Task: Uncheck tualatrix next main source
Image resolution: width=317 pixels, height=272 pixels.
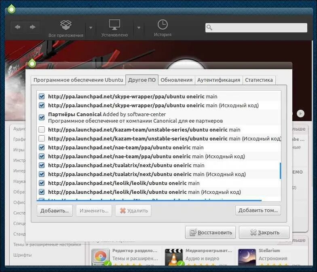Action: coord(42,165)
